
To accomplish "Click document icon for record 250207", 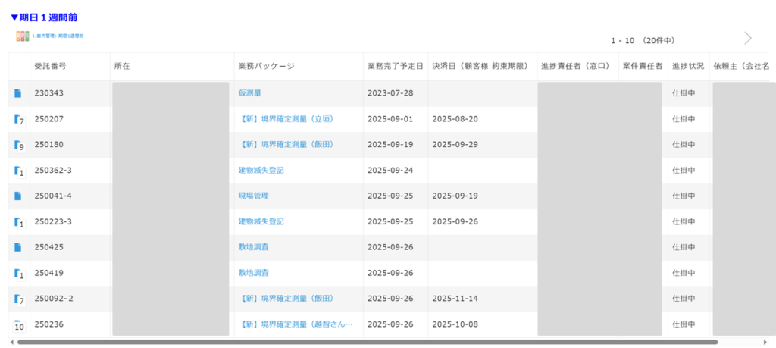I will pyautogui.click(x=19, y=120).
